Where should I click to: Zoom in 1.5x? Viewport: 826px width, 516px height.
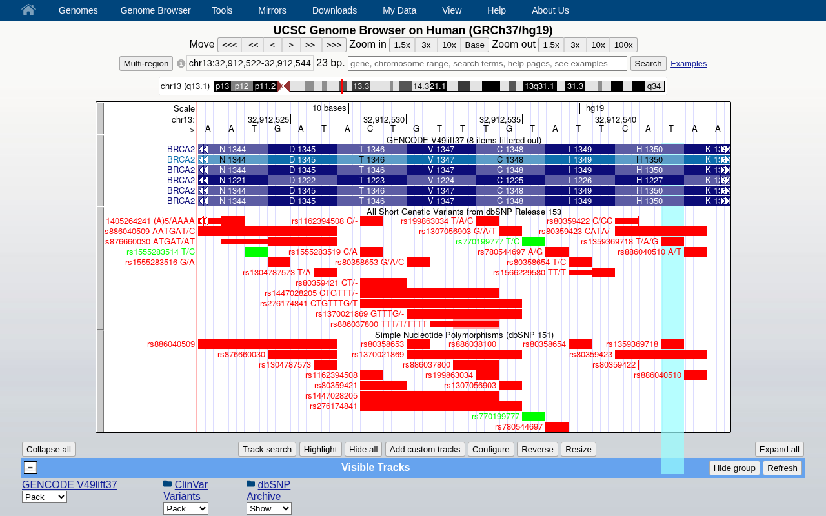(x=402, y=45)
